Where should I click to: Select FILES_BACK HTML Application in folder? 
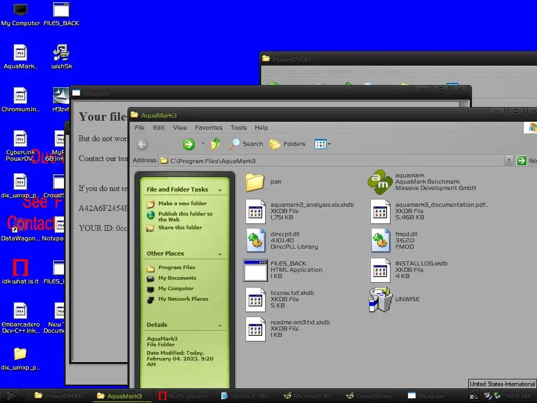255,270
